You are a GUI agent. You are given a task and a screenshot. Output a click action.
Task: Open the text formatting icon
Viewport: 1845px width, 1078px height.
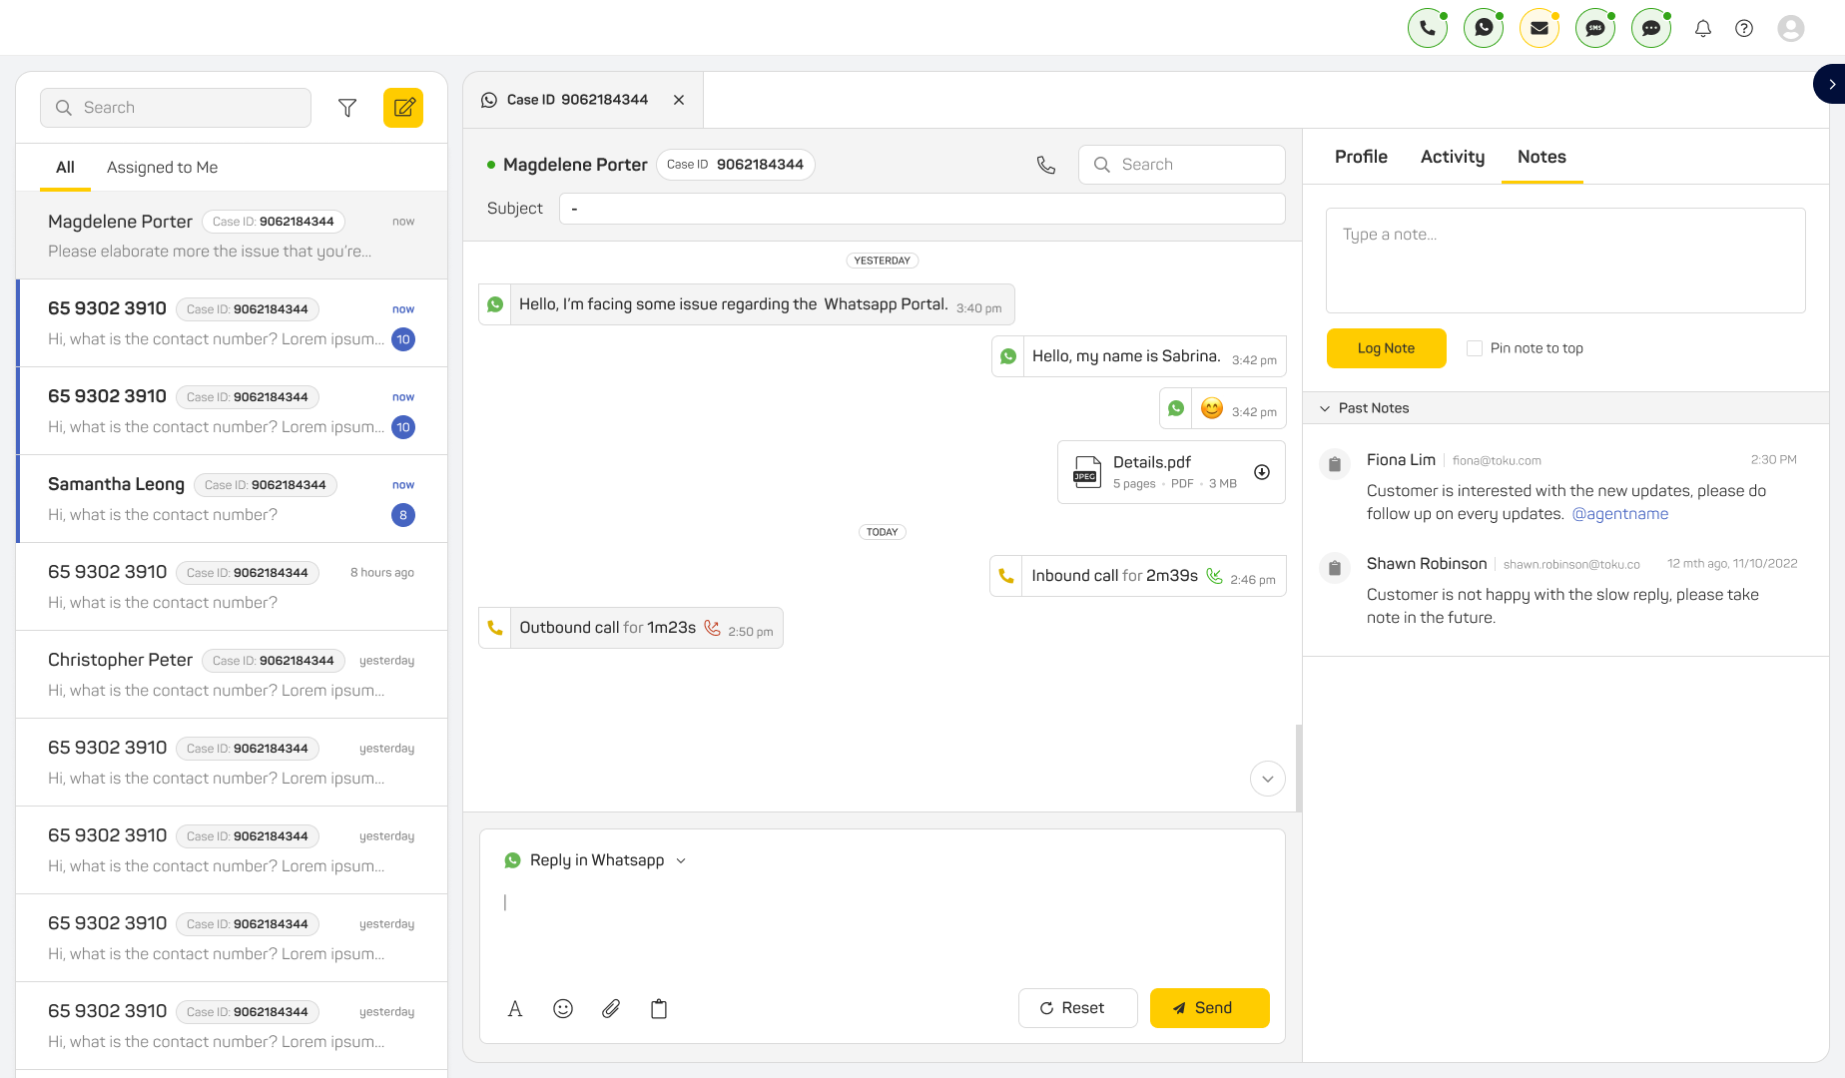tap(515, 1009)
